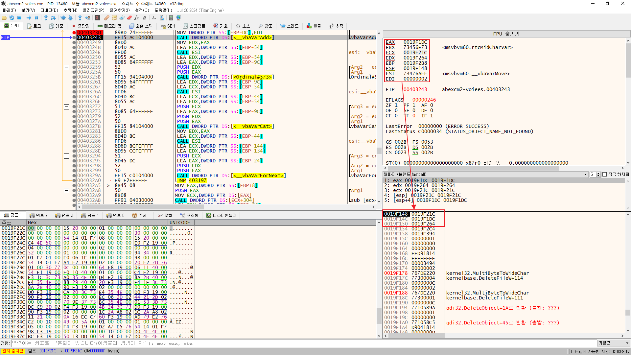Click the Pause execution icon
631x355 pixels.
36,18
